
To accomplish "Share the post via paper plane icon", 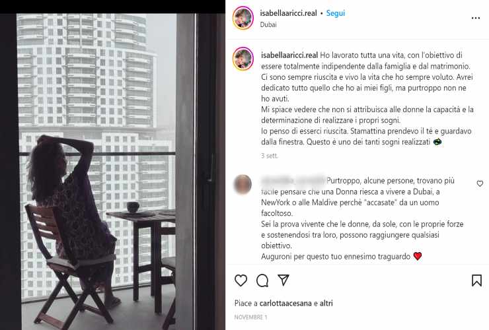I will coord(283,280).
